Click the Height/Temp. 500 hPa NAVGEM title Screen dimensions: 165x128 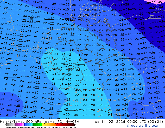[40, 122]
